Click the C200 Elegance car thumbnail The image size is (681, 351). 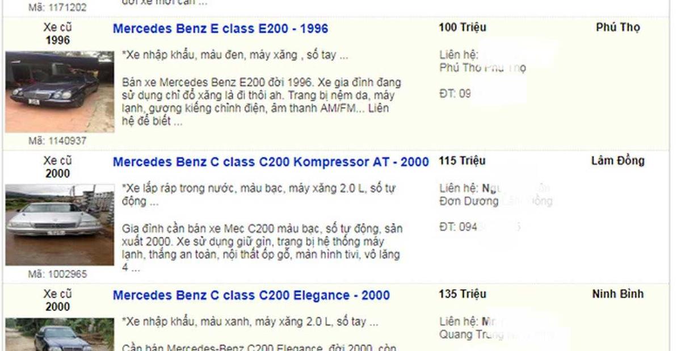click(60, 335)
